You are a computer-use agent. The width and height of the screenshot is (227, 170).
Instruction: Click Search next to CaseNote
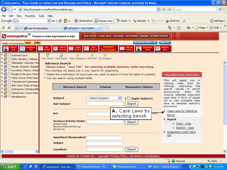pyautogui.click(x=131, y=149)
